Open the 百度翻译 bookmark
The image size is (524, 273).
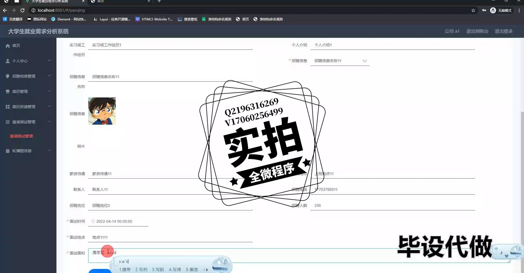[13, 19]
